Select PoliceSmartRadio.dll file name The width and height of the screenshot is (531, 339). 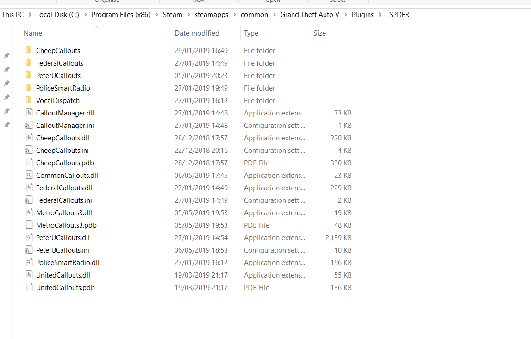click(x=68, y=263)
